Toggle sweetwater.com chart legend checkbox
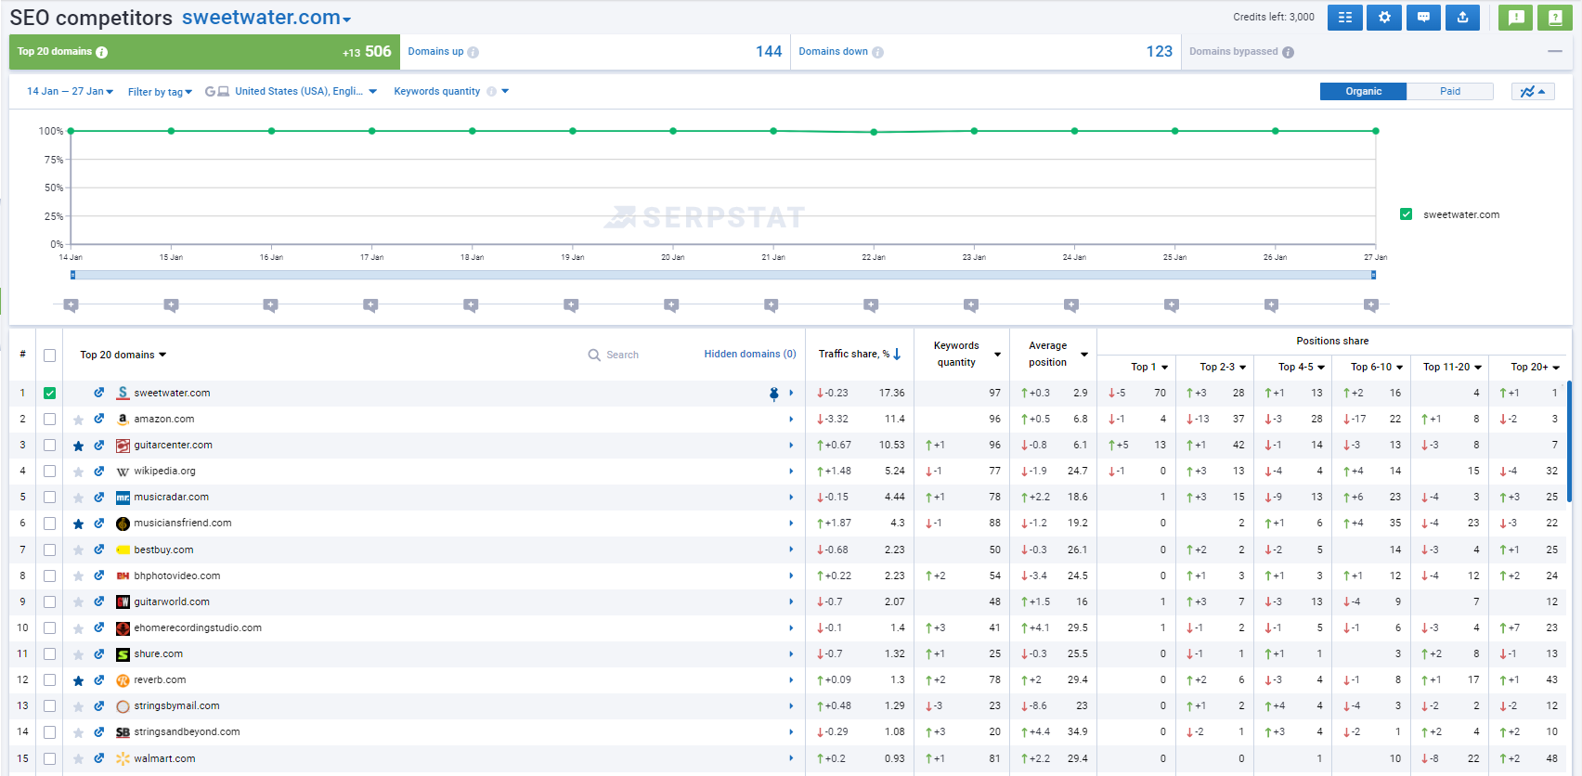 tap(1407, 214)
